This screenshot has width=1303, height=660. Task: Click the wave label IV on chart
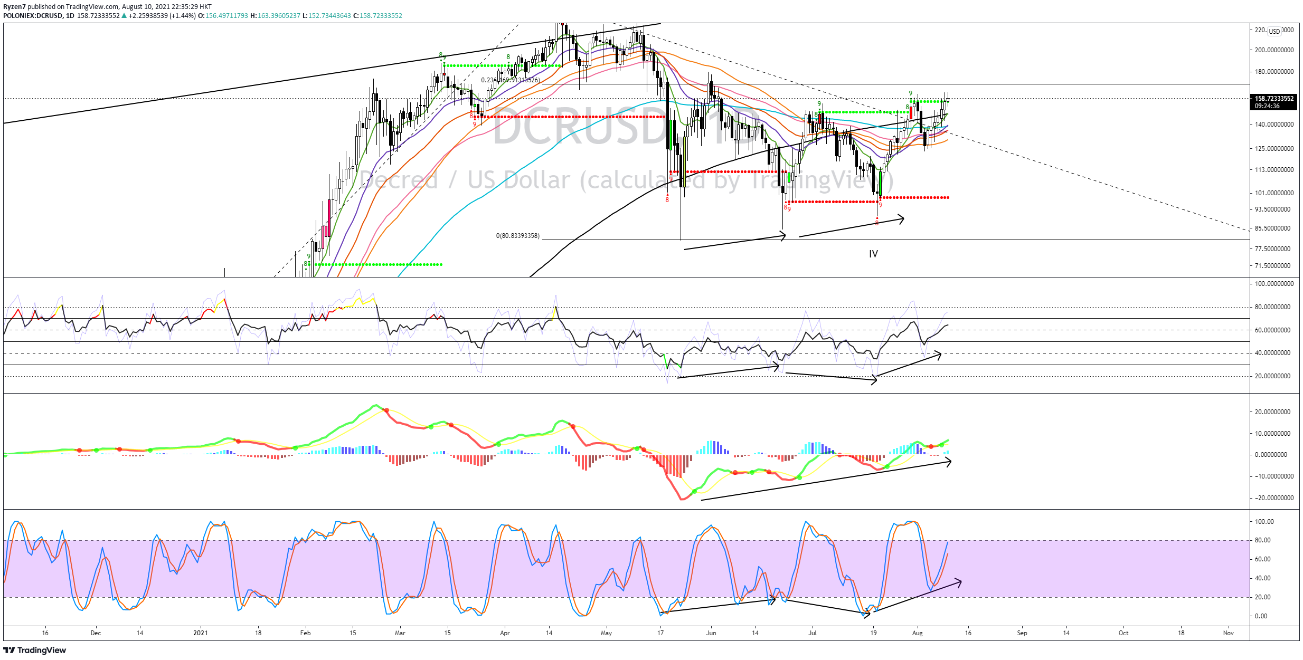click(873, 254)
